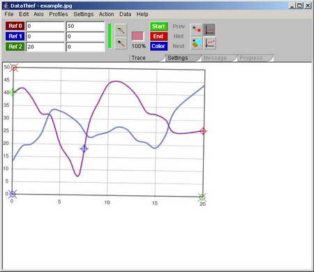
Task: Select the Ref 0 reference point button
Action: click(15, 26)
